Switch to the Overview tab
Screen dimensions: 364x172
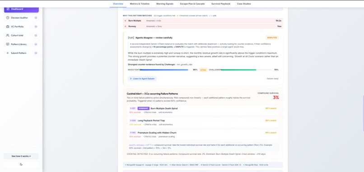coord(118,4)
